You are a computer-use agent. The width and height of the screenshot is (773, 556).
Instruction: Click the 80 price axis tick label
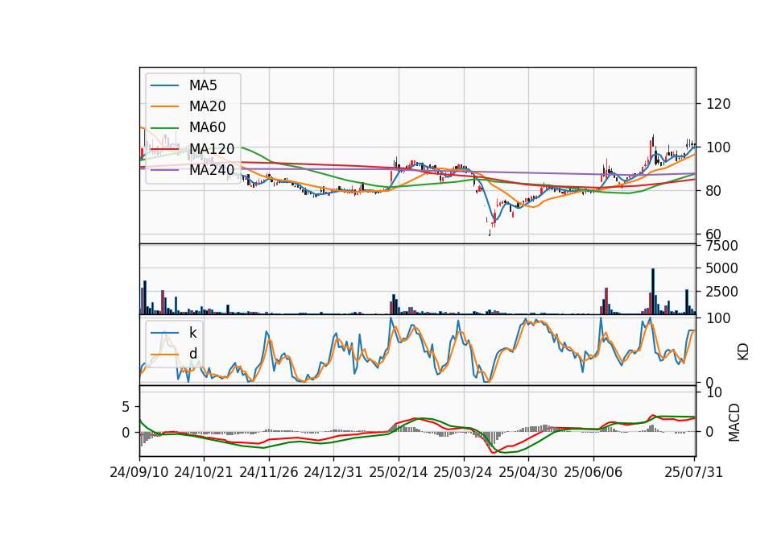[714, 191]
